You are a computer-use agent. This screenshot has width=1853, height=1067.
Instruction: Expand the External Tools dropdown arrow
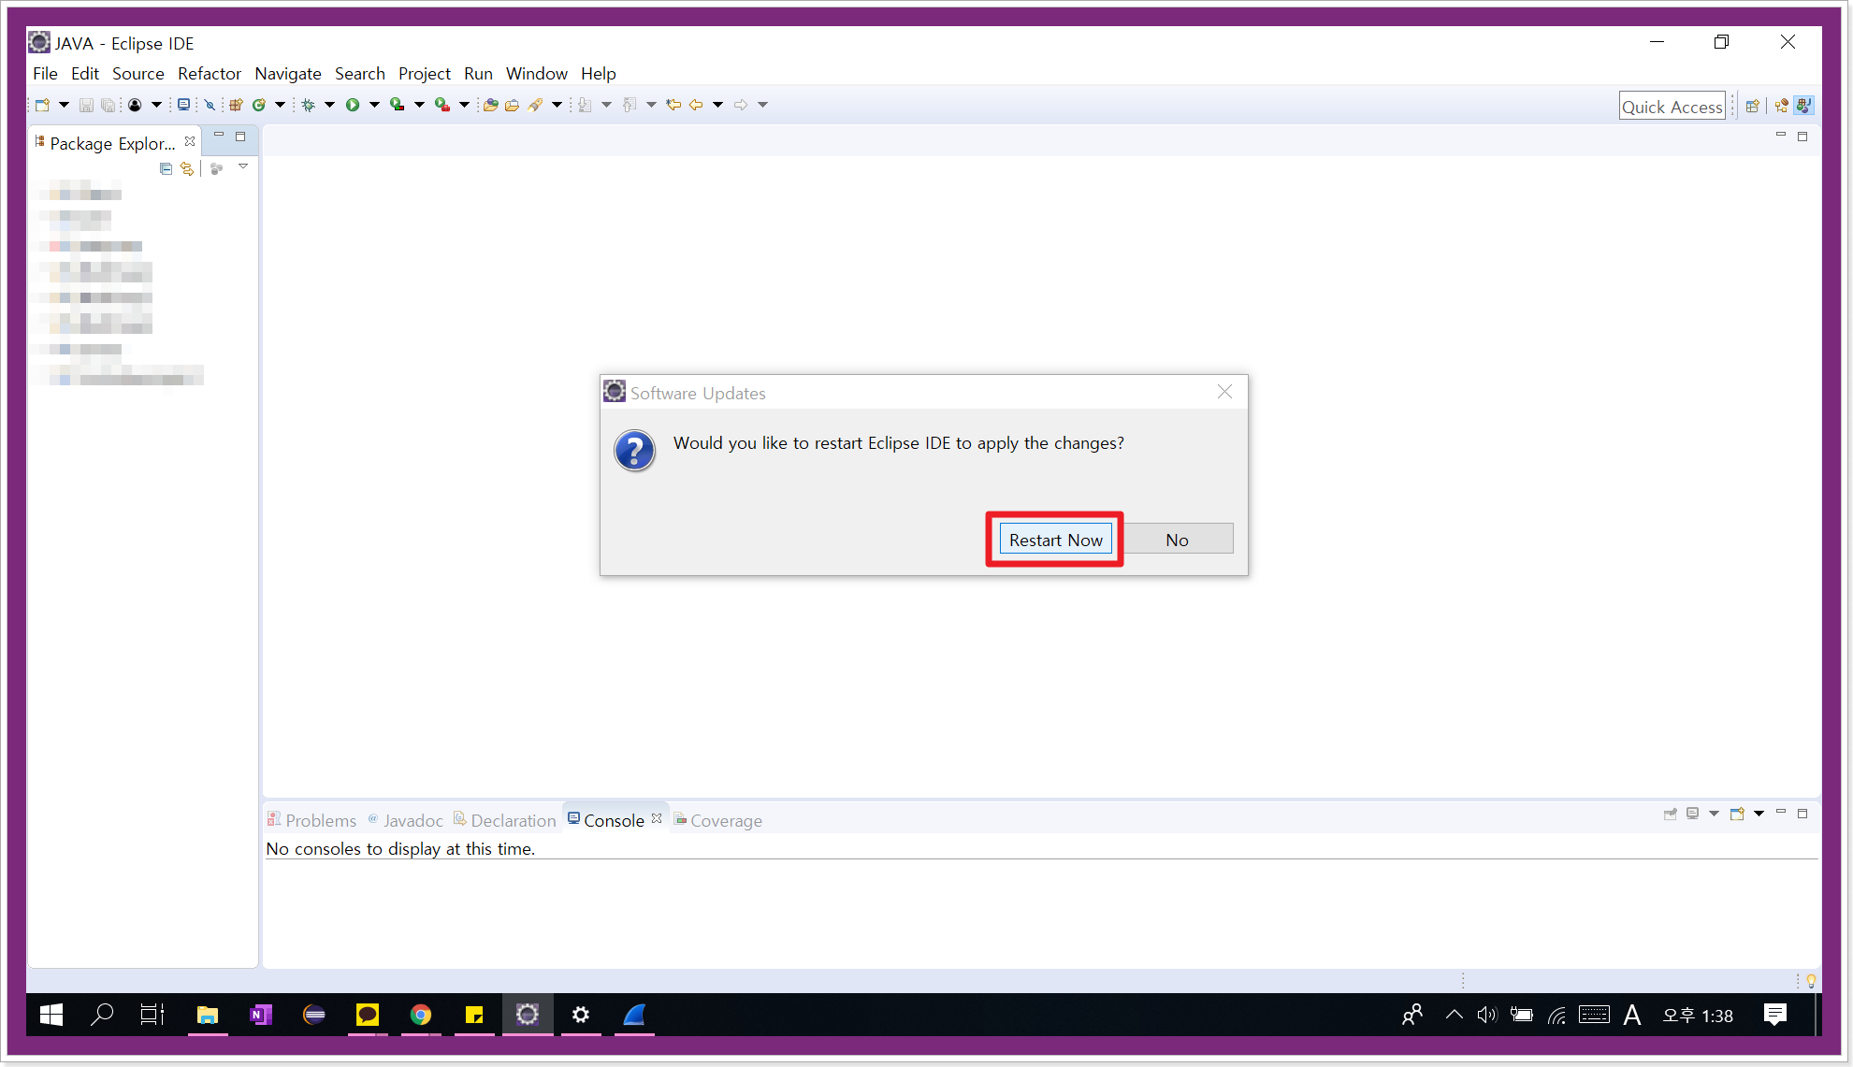[x=464, y=105]
